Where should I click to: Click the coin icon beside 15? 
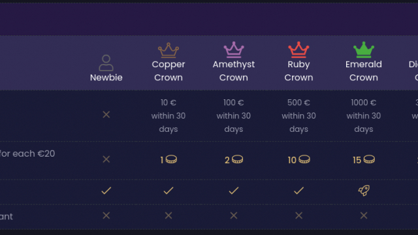(369, 159)
